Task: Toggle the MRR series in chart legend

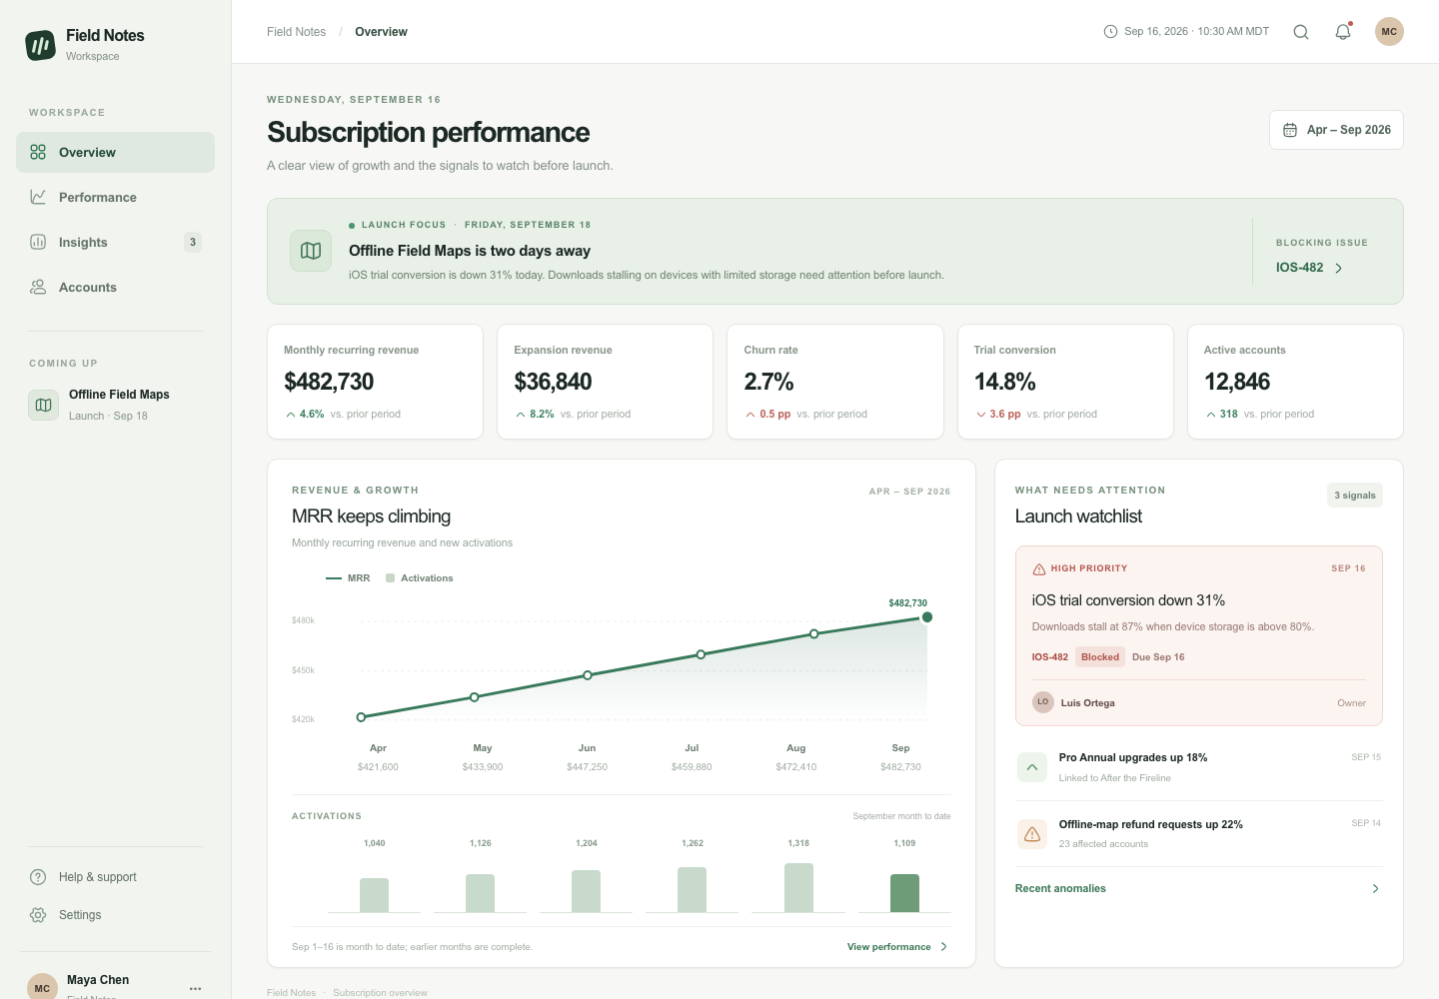Action: pyautogui.click(x=348, y=578)
